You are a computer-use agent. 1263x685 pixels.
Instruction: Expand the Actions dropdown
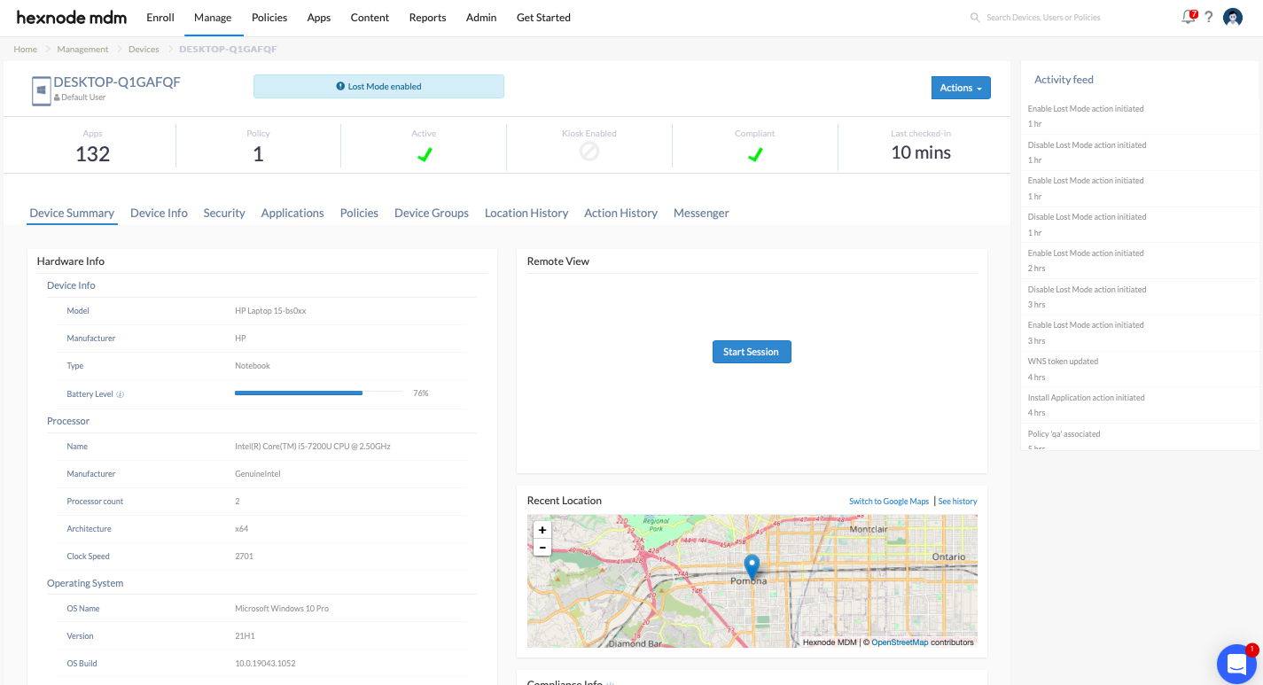[960, 88]
